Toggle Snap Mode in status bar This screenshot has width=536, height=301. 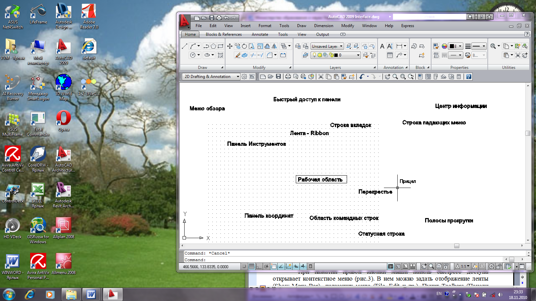244,266
